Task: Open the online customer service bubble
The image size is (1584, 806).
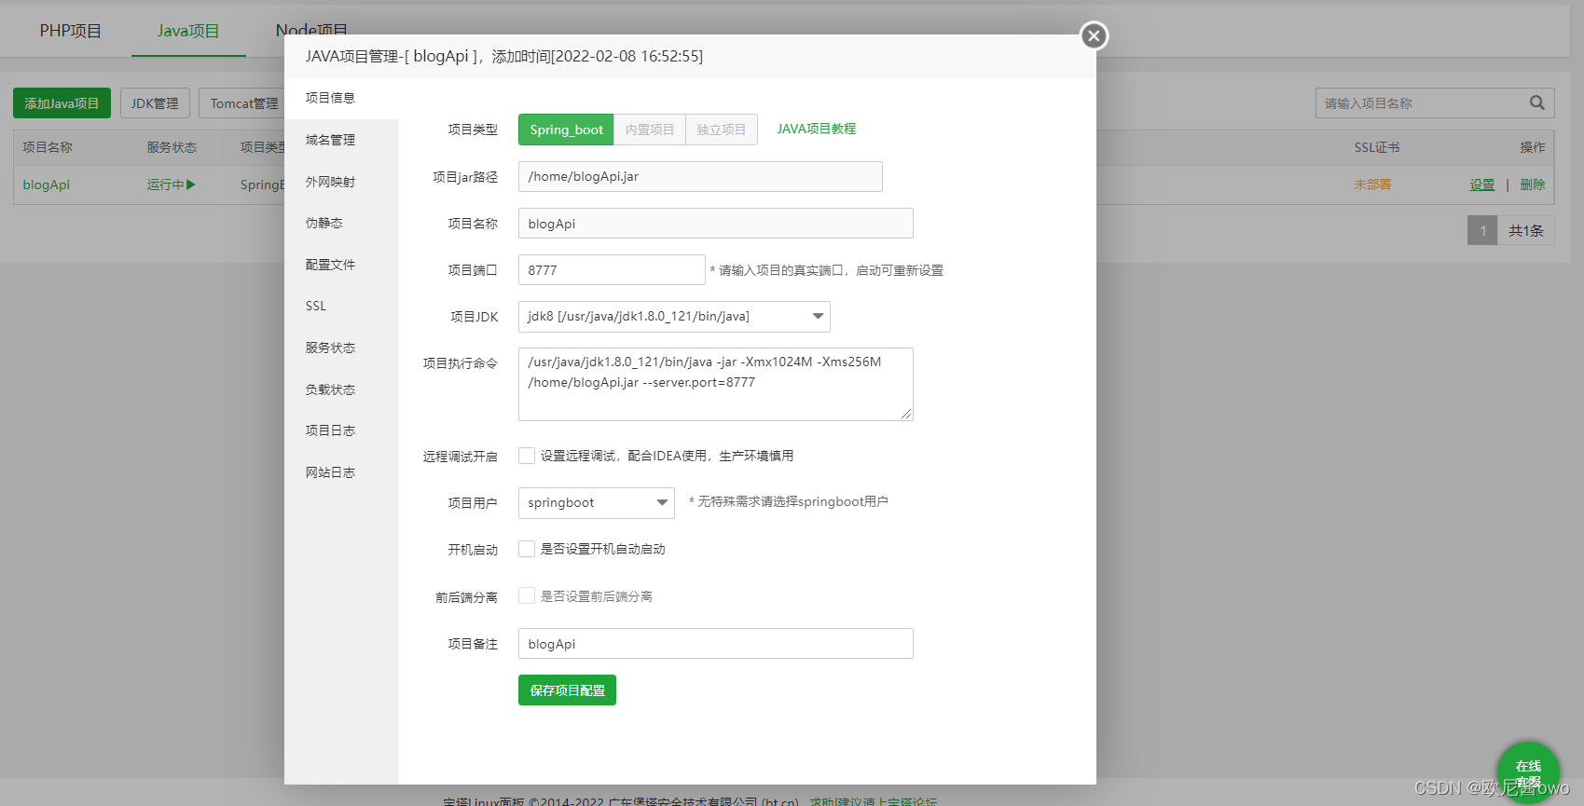Action: click(x=1528, y=772)
